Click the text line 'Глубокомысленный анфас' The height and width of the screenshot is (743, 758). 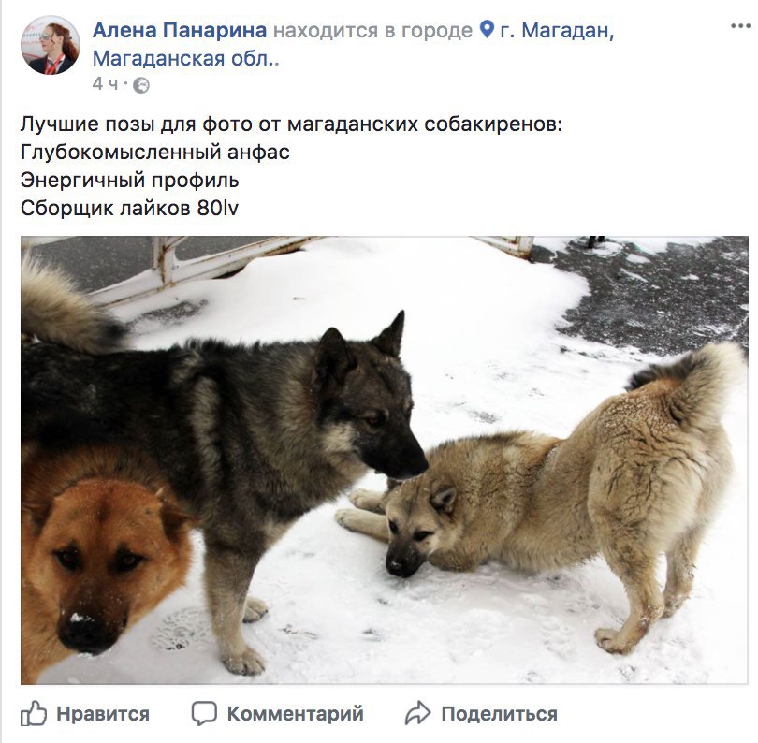pos(155,153)
